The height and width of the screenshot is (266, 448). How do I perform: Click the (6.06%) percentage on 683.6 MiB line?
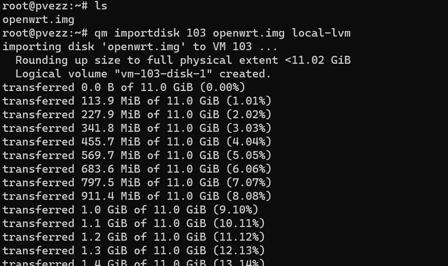pos(248,169)
